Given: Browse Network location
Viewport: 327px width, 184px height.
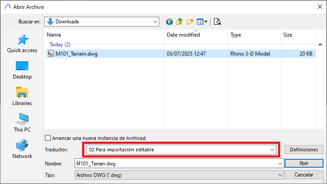Looking at the screenshot, I should pos(22,150).
